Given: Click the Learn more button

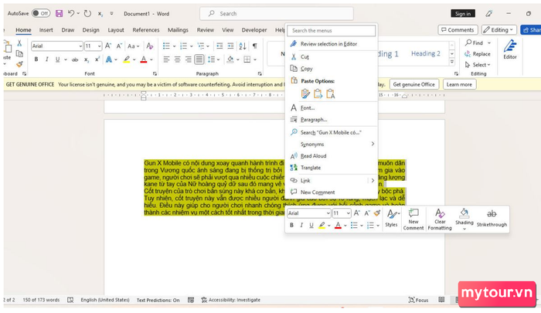Looking at the screenshot, I should [459, 84].
